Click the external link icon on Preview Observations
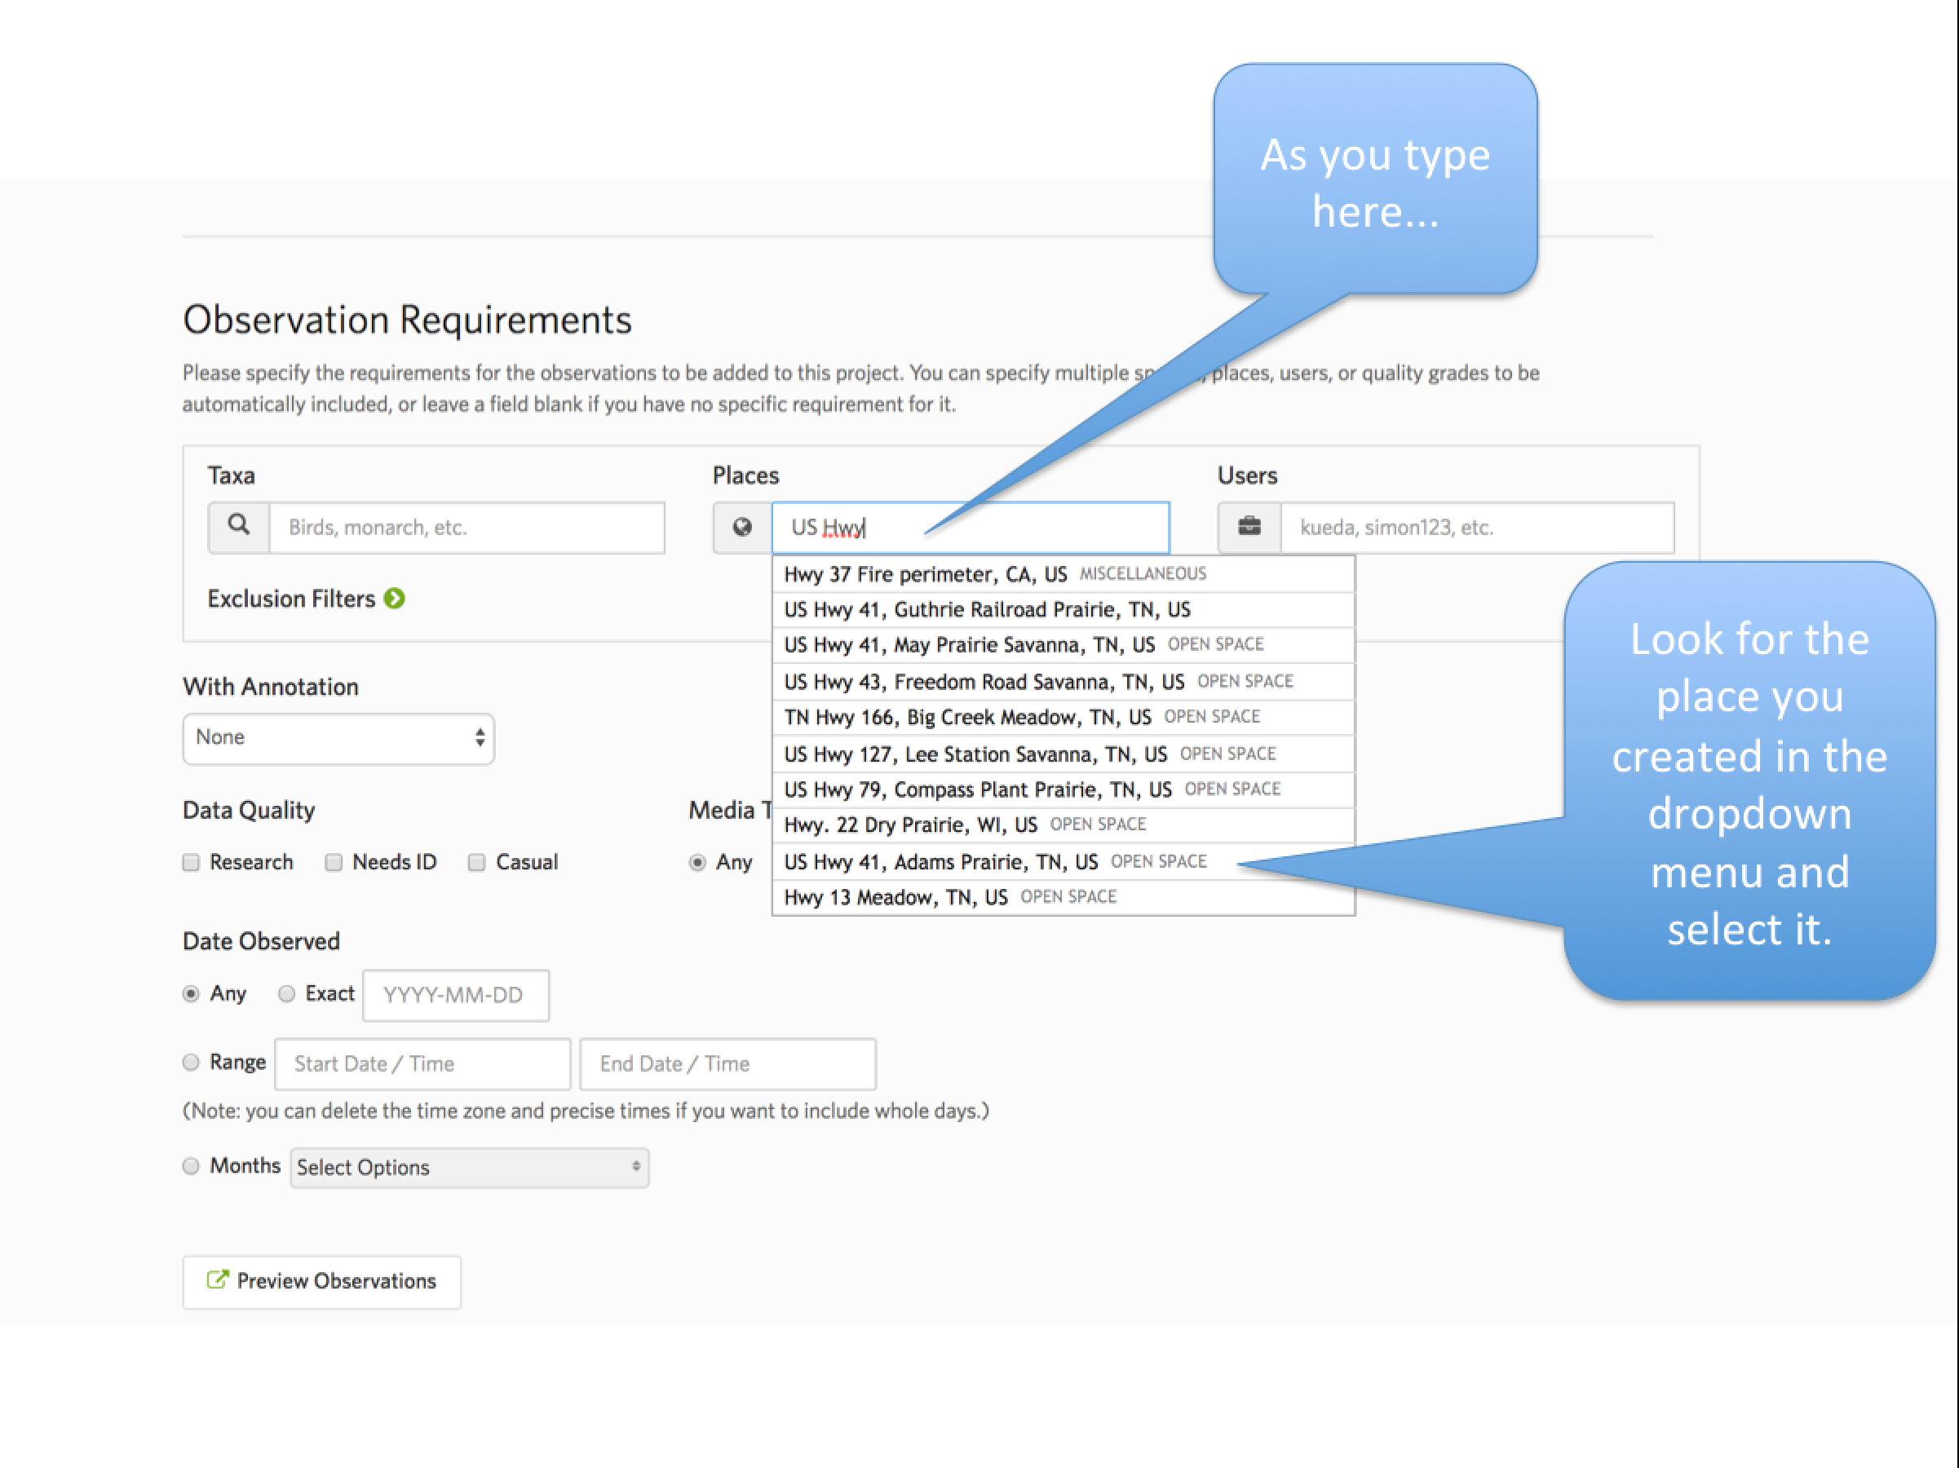1959x1468 pixels. (217, 1280)
